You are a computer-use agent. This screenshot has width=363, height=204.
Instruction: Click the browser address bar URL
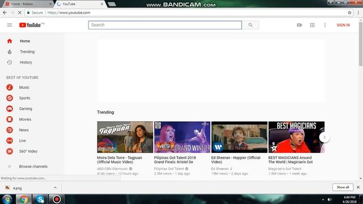69,12
